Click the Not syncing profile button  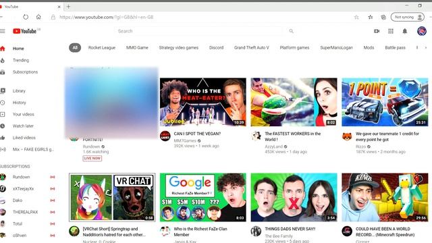[407, 17]
